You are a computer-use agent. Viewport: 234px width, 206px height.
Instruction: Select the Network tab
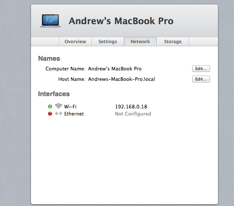140,42
